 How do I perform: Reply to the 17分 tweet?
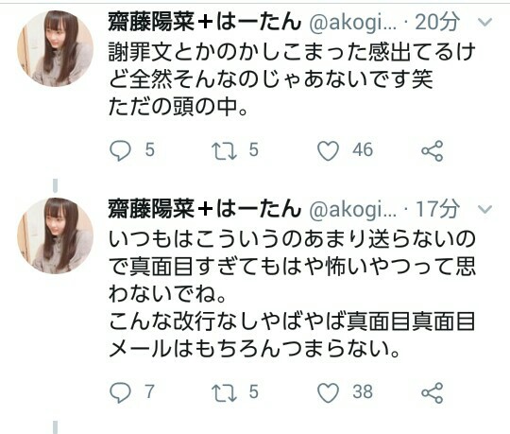point(120,392)
